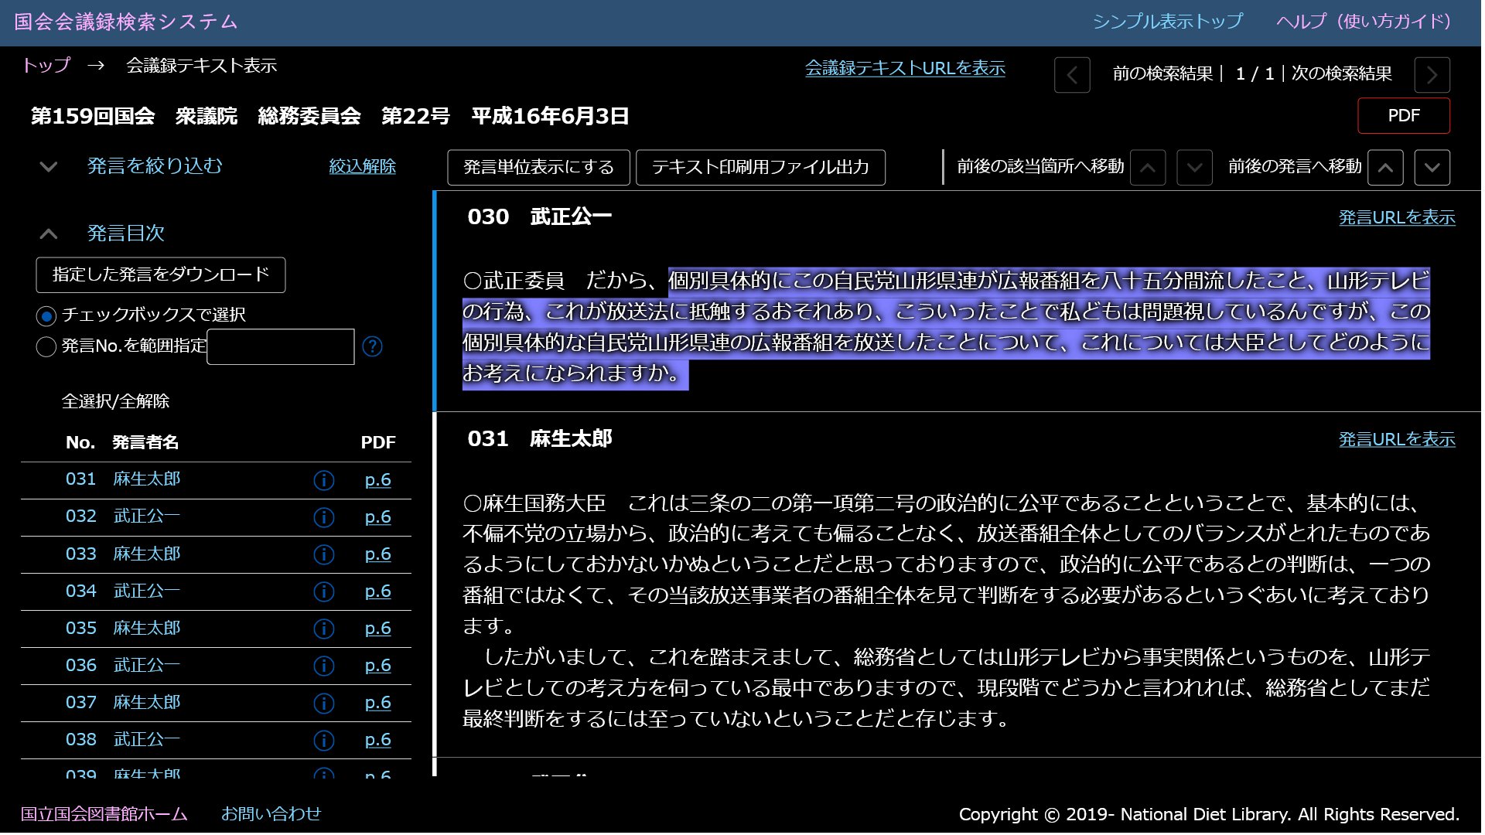
Task: Click 全選択/全解除 toggle text
Action: click(x=115, y=401)
